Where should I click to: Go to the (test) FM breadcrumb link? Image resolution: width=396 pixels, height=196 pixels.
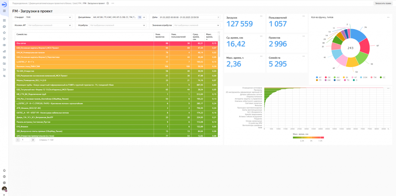pyautogui.click(x=77, y=3)
